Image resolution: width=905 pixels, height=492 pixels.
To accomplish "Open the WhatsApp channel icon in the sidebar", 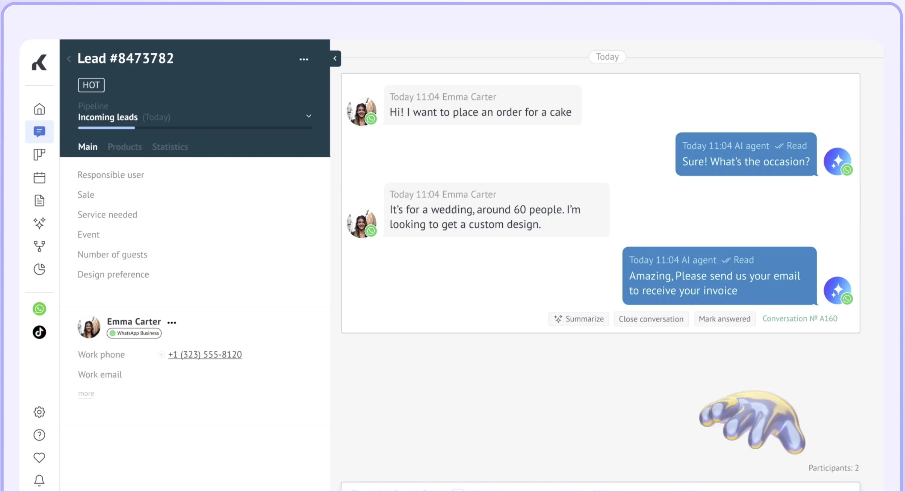I will [39, 309].
